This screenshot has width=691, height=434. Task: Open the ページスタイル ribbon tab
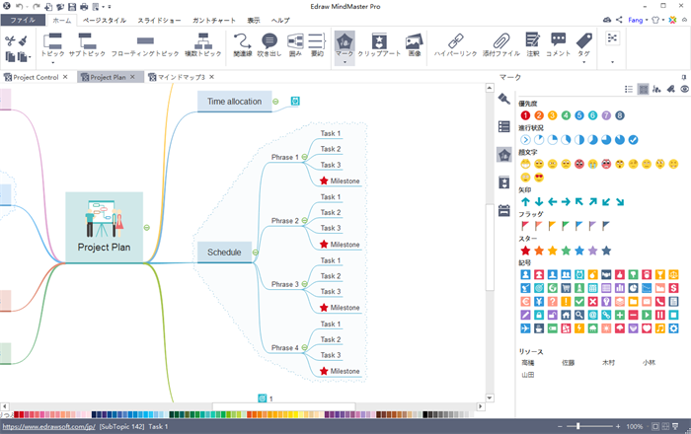tap(104, 20)
